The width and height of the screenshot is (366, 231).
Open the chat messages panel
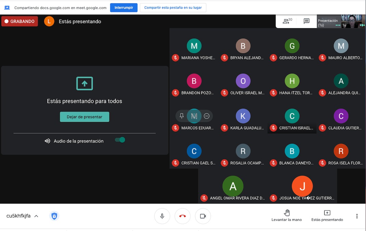pos(306,21)
